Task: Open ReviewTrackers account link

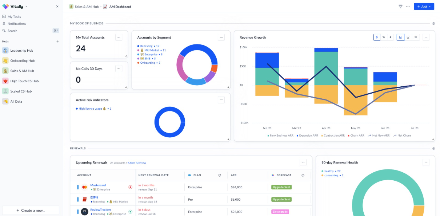Action: (x=101, y=210)
